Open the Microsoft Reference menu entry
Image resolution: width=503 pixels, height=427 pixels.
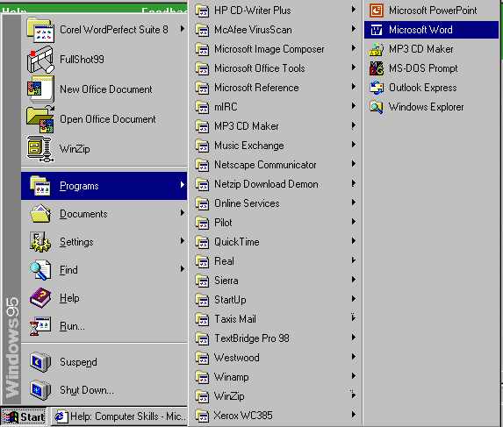pos(277,88)
